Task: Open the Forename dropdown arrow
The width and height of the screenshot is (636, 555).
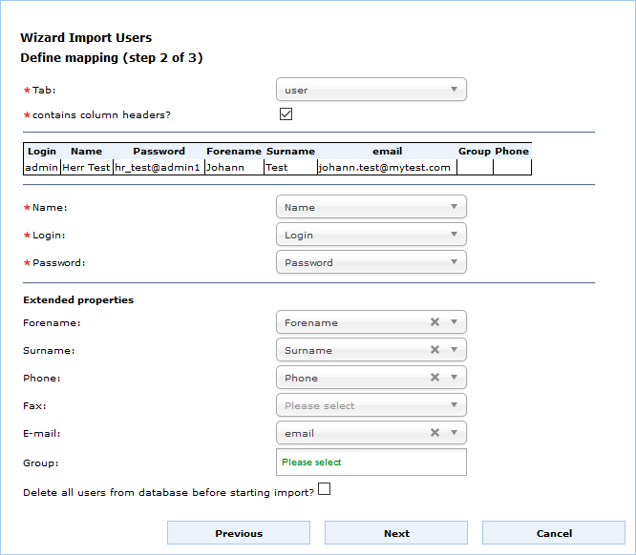Action: (455, 322)
